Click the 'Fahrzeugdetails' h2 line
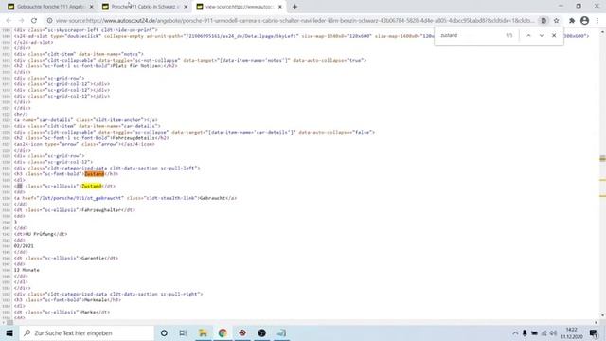 pyautogui.click(x=92, y=138)
